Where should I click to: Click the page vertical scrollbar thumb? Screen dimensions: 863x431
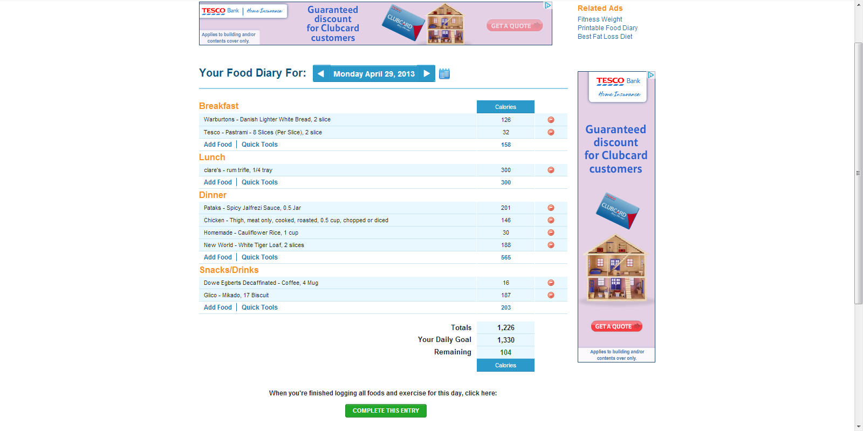coord(859,173)
